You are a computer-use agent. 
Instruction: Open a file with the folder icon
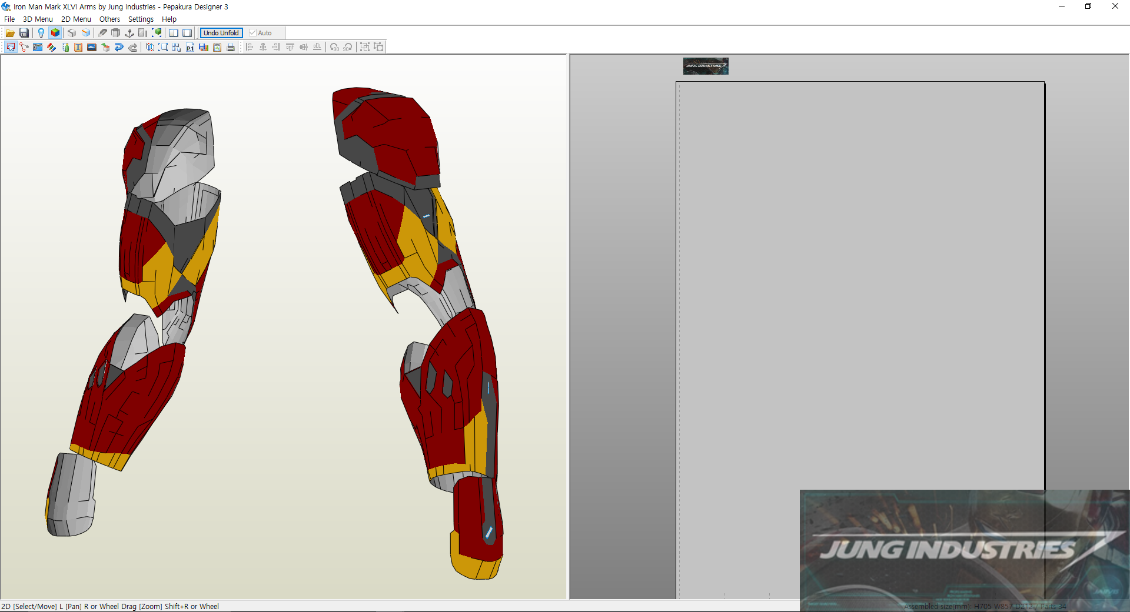click(x=10, y=33)
